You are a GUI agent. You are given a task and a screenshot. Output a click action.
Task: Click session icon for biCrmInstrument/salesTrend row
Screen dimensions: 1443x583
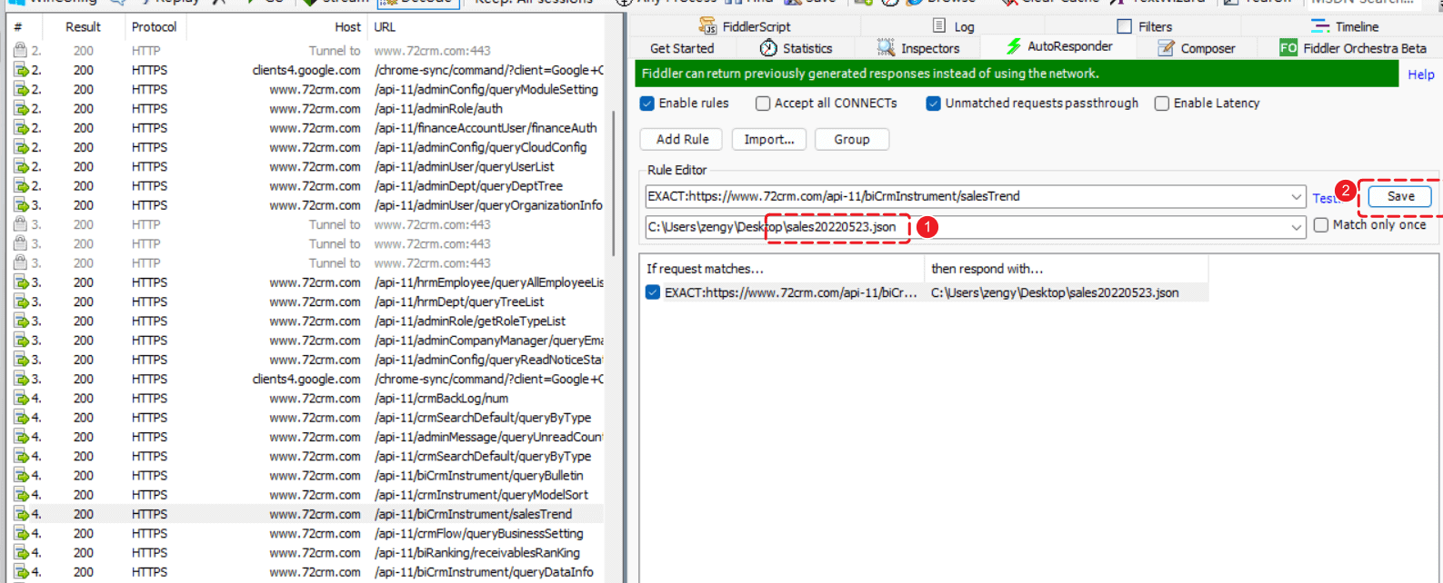click(21, 514)
